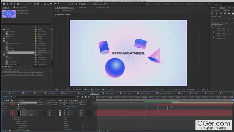Open the magnification 100% dropdown

click(59, 90)
